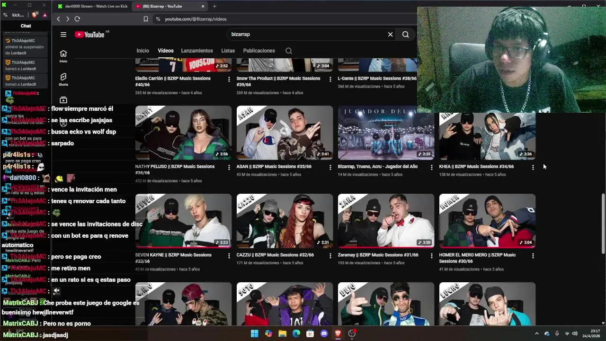606x341 pixels.
Task: Open File Explorer from the taskbar
Action: click(x=282, y=333)
